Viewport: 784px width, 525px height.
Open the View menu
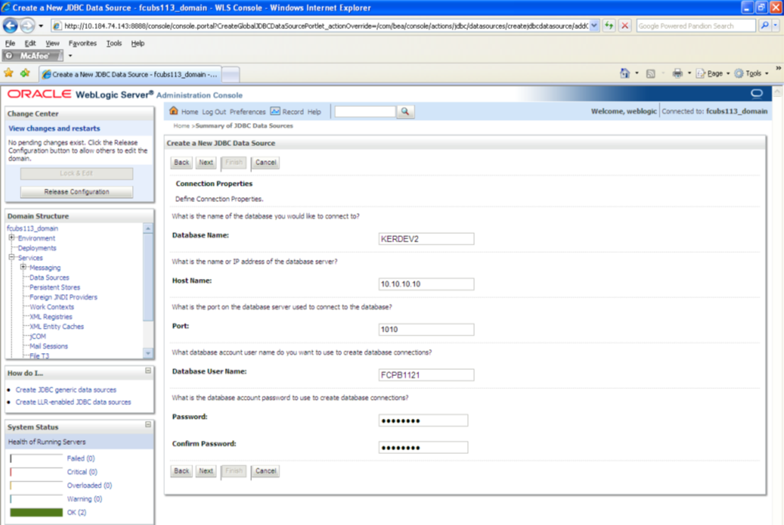[52, 43]
